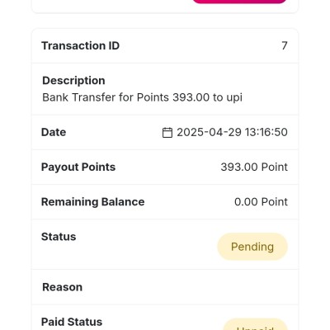Screen dimensions: 330x330
Task: Click the empty space beside the Description heading
Action: [x=196, y=81]
